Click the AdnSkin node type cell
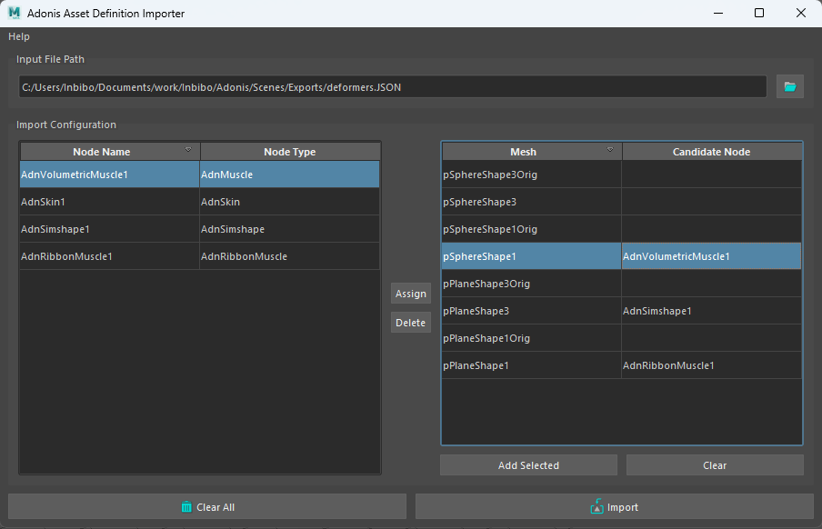822x529 pixels. (290, 202)
